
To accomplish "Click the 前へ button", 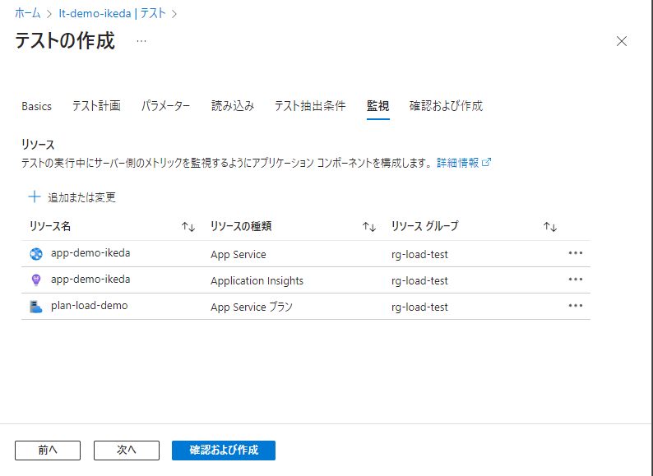I will tap(48, 451).
